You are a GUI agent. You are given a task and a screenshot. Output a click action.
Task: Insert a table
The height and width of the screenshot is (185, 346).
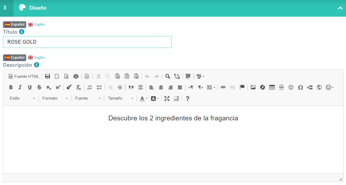(x=272, y=87)
